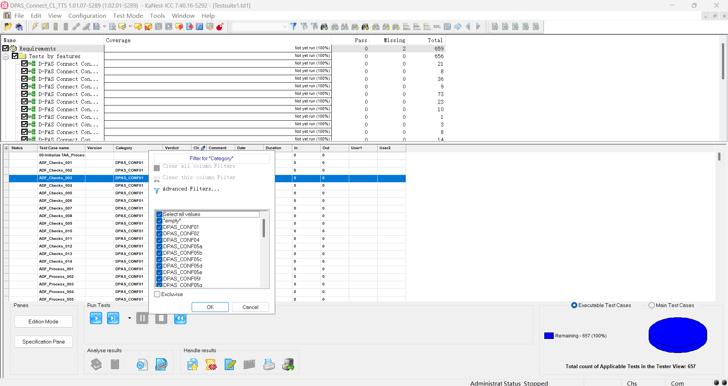Click the blue rewind button in Run Tests
728x386 pixels.
coord(180,318)
